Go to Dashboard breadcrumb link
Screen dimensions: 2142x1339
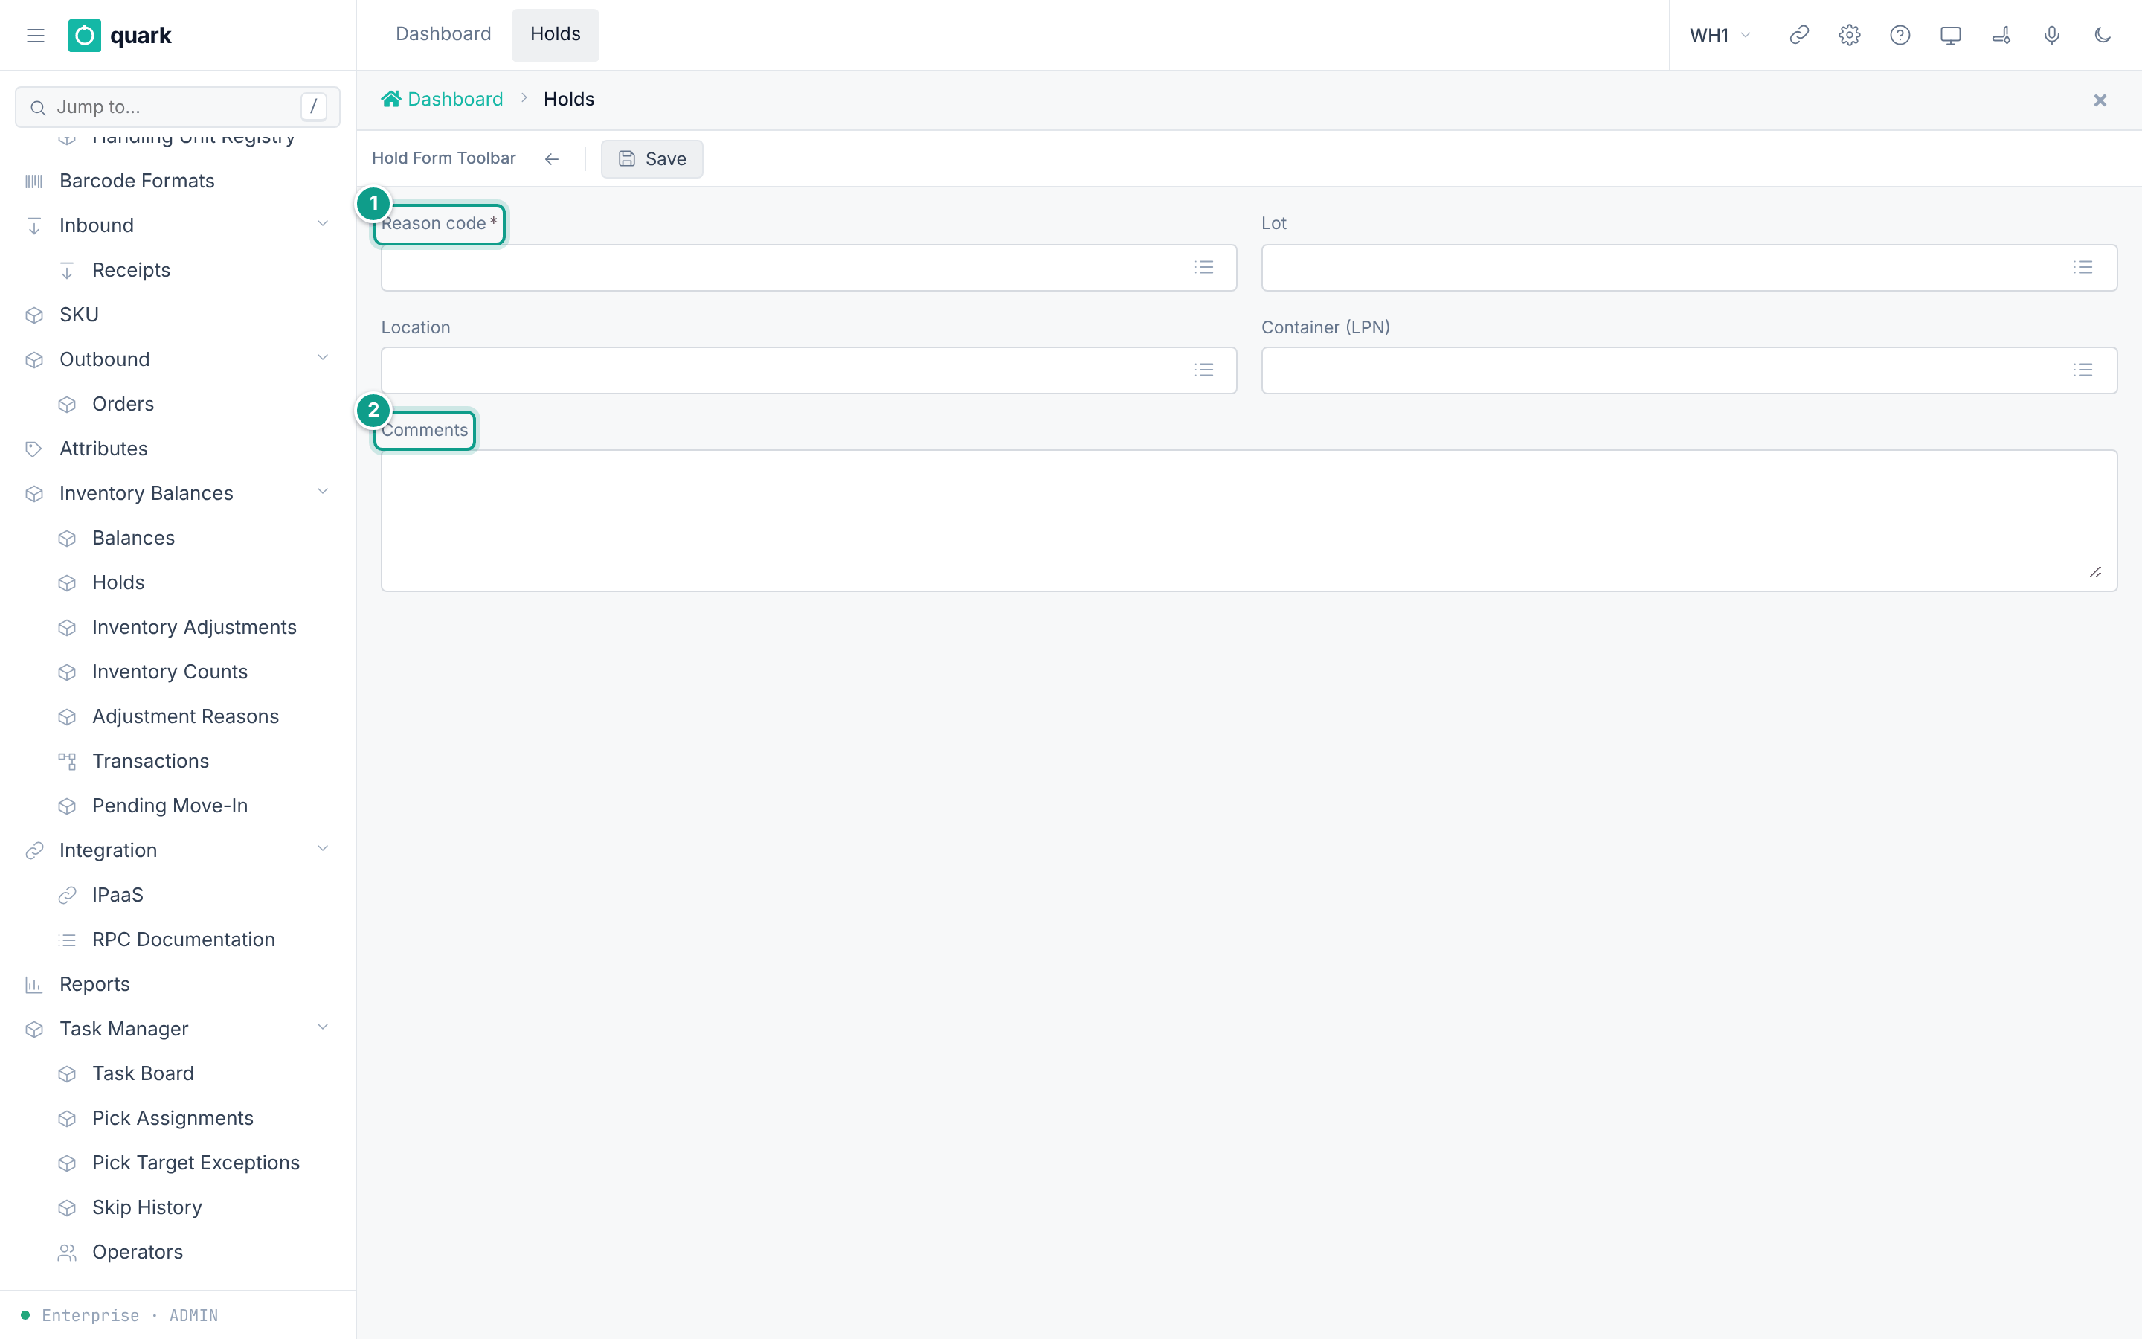tap(455, 99)
